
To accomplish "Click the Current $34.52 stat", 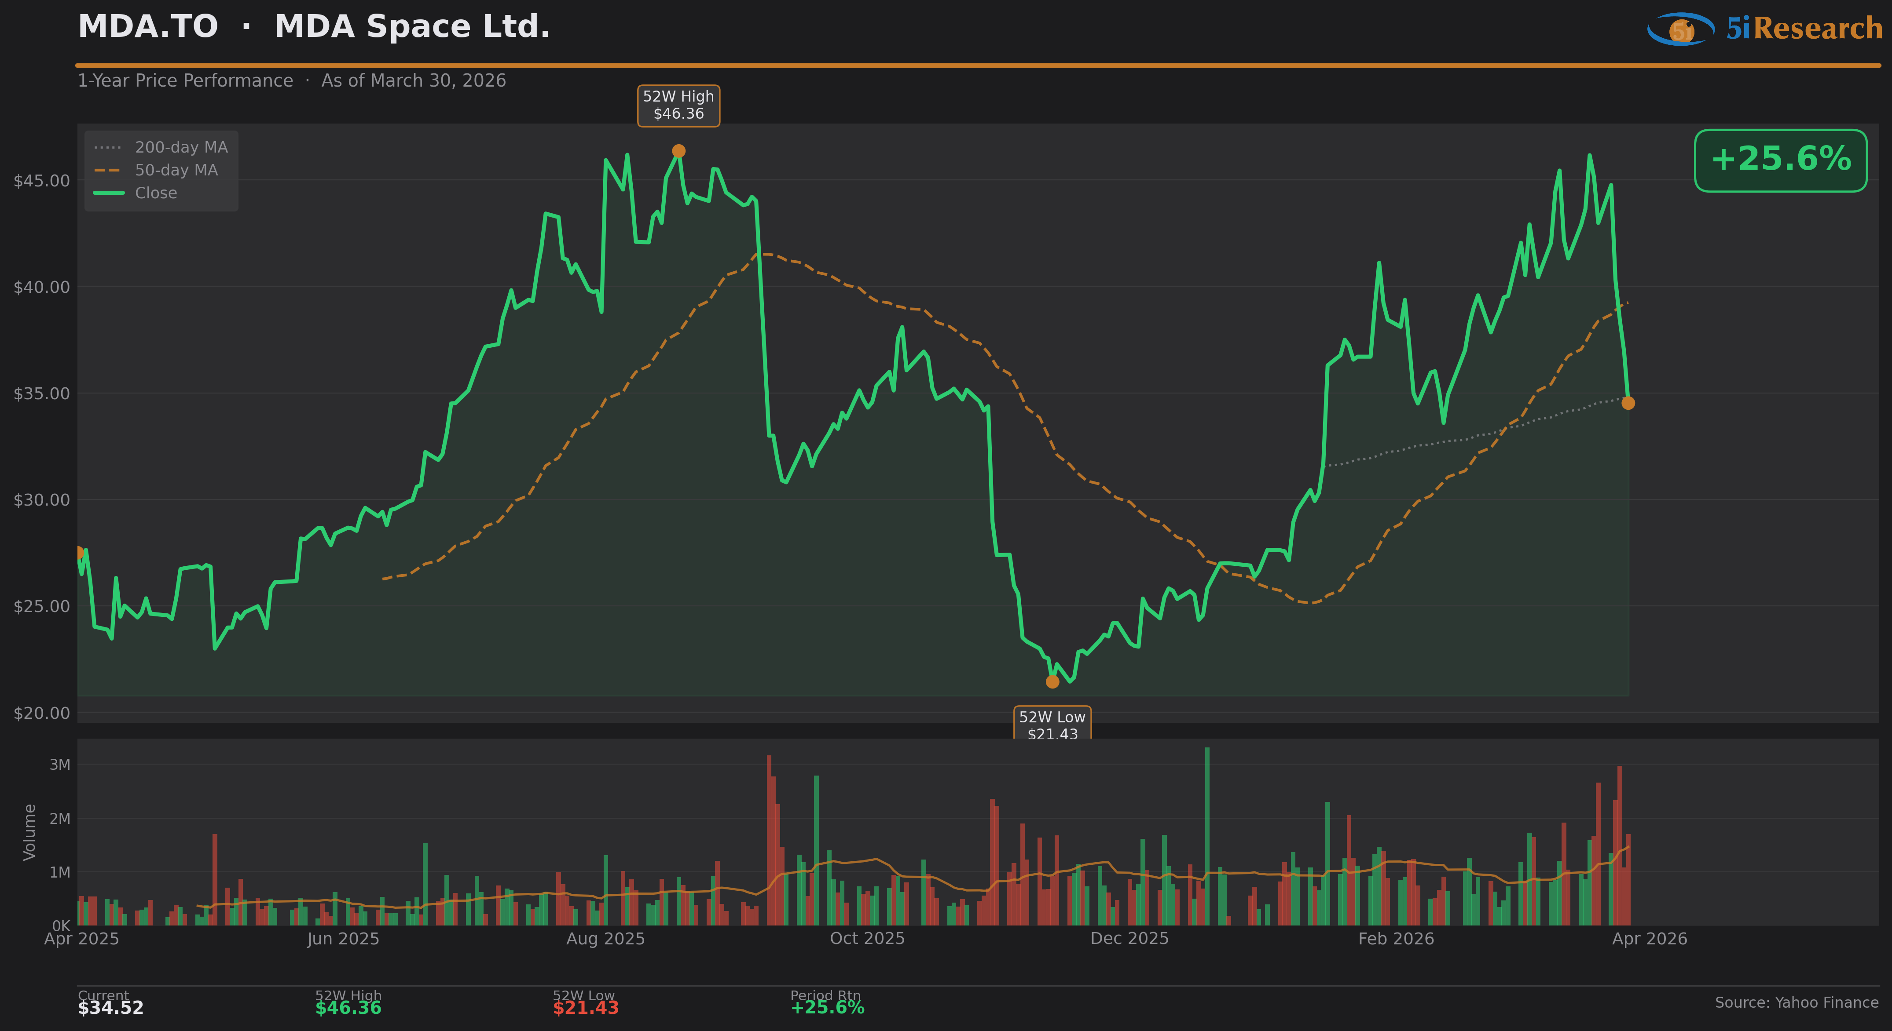I will tap(111, 1007).
